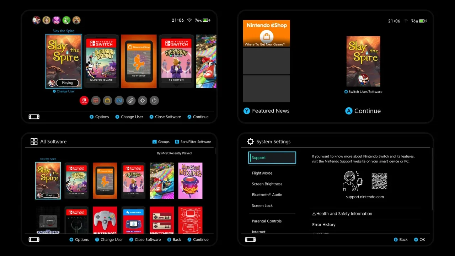This screenshot has height=256, width=455.
Task: Select Everybody 1-2 Switch on the home menu
Action: point(176,61)
